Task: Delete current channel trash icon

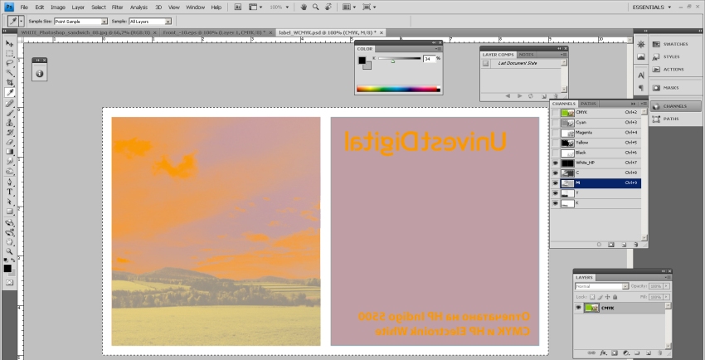Action: (x=636, y=245)
